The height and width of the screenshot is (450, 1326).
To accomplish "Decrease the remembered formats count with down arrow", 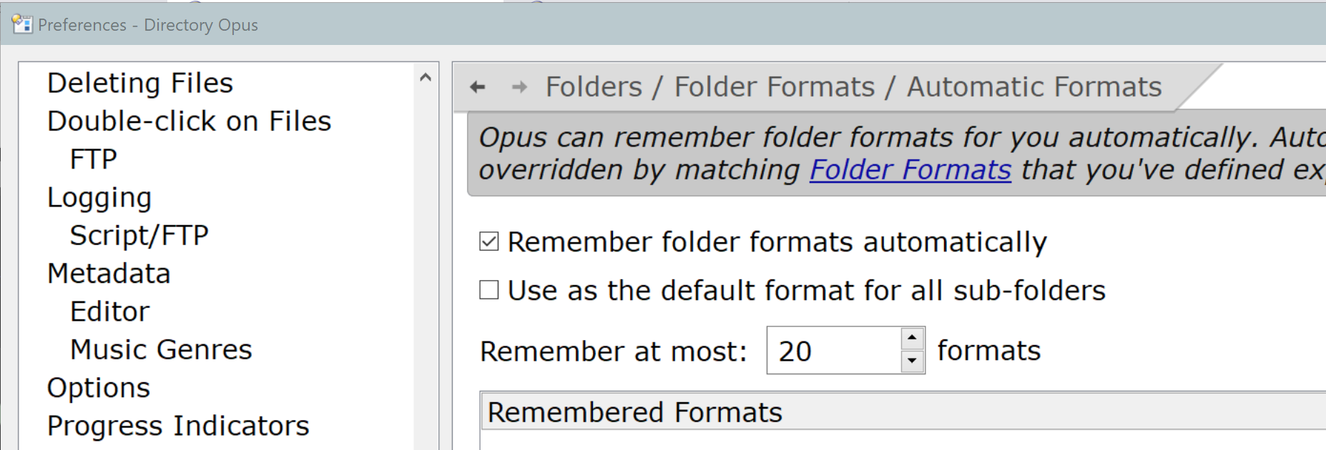I will [x=912, y=361].
